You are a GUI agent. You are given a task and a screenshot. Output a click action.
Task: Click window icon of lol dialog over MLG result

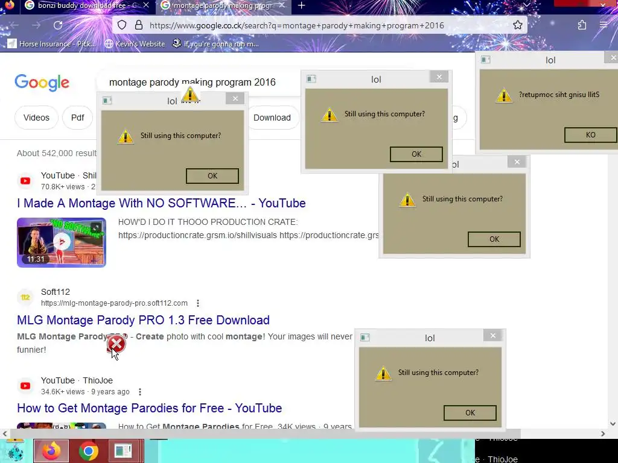point(365,338)
